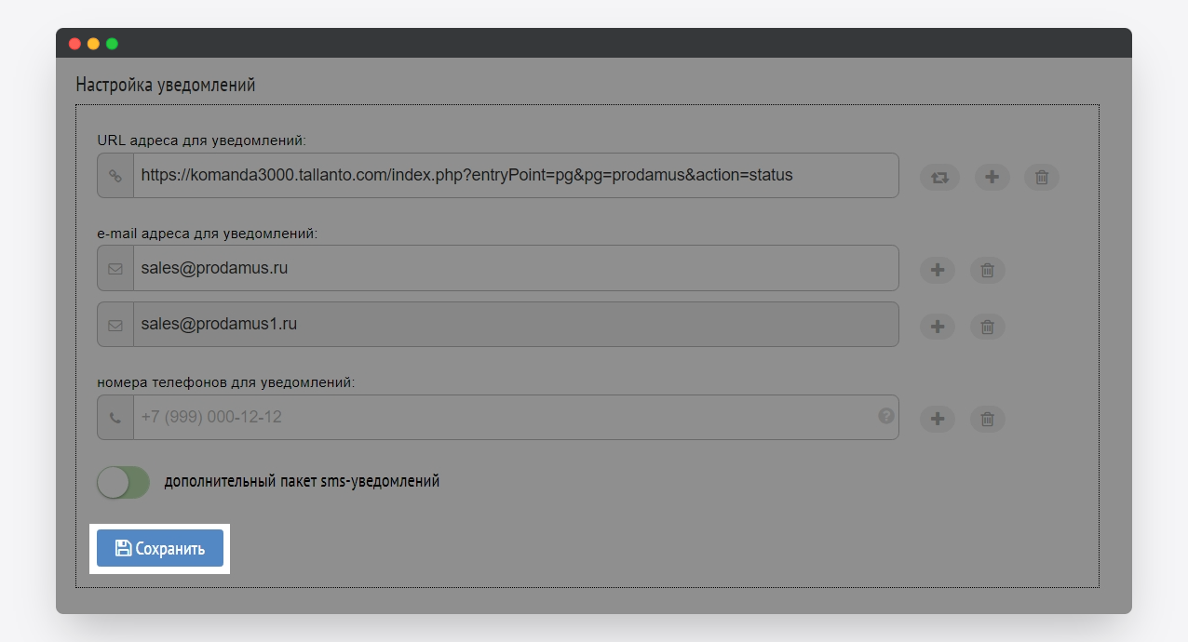Click the retry/resend icon beside the URL field
This screenshot has height=642, width=1188.
tap(939, 177)
